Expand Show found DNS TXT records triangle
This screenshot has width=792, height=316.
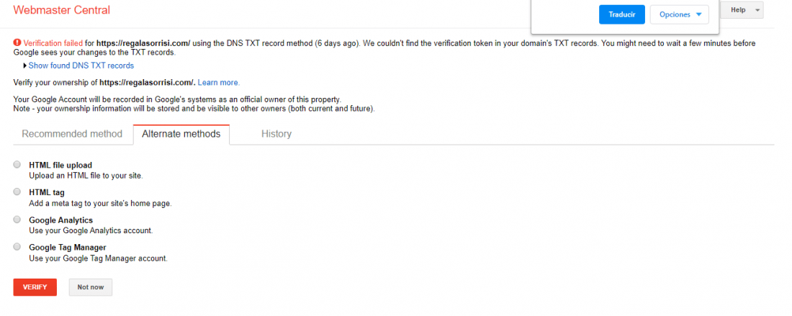(24, 66)
